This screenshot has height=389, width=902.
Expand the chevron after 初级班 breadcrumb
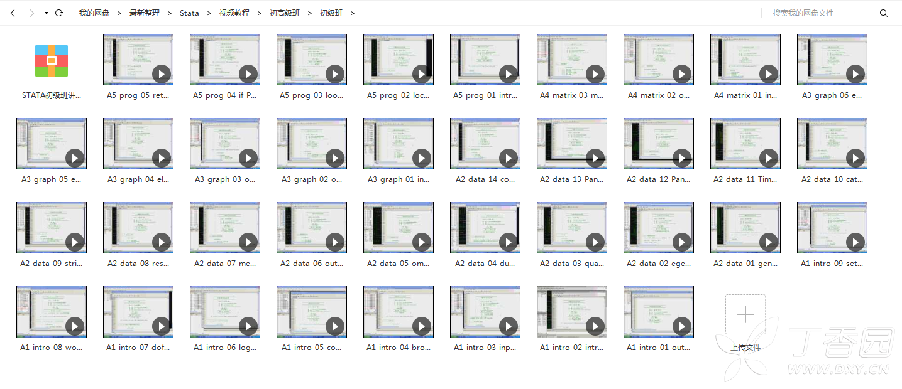click(x=353, y=13)
